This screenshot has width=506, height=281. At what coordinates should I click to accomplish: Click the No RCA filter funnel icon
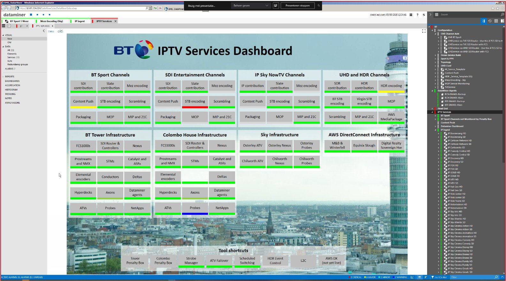click(432, 277)
